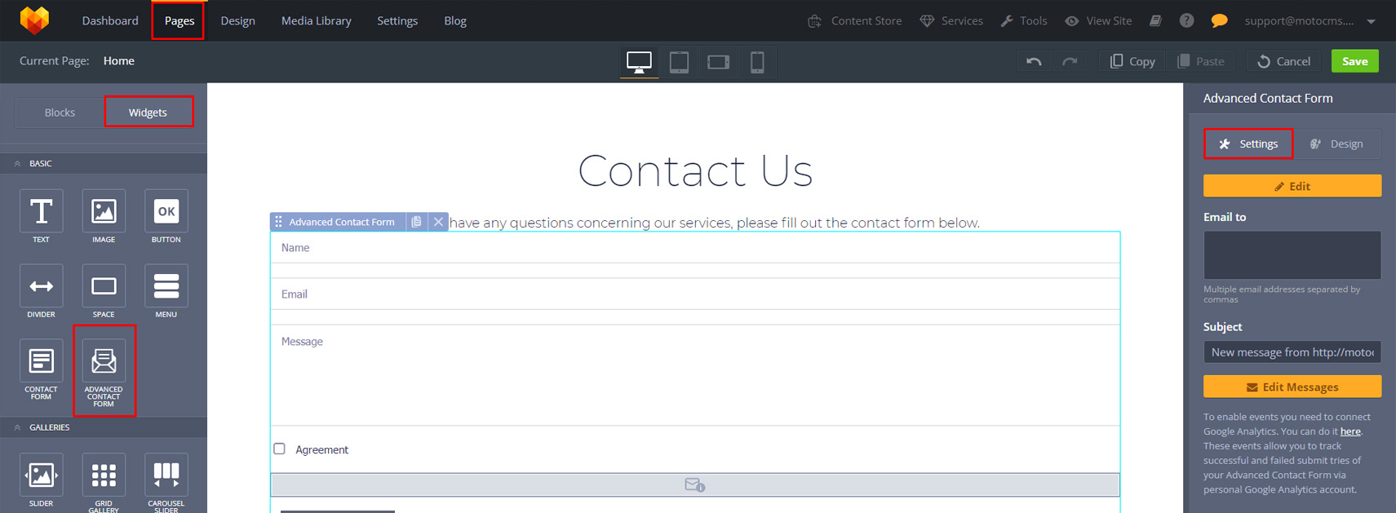Select the Advanced Contact Form widget
1396x513 pixels.
click(x=104, y=361)
